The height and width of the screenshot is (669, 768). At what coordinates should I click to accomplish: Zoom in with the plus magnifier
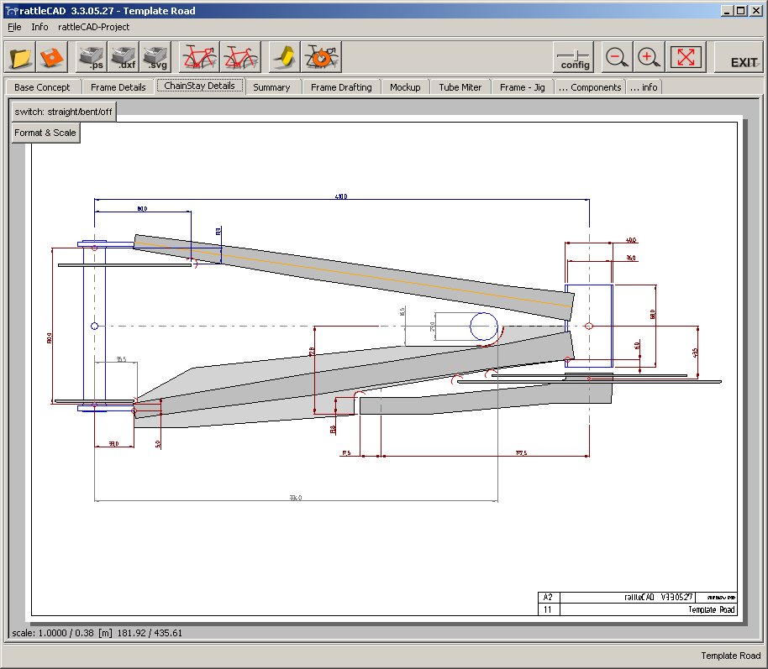pos(648,57)
